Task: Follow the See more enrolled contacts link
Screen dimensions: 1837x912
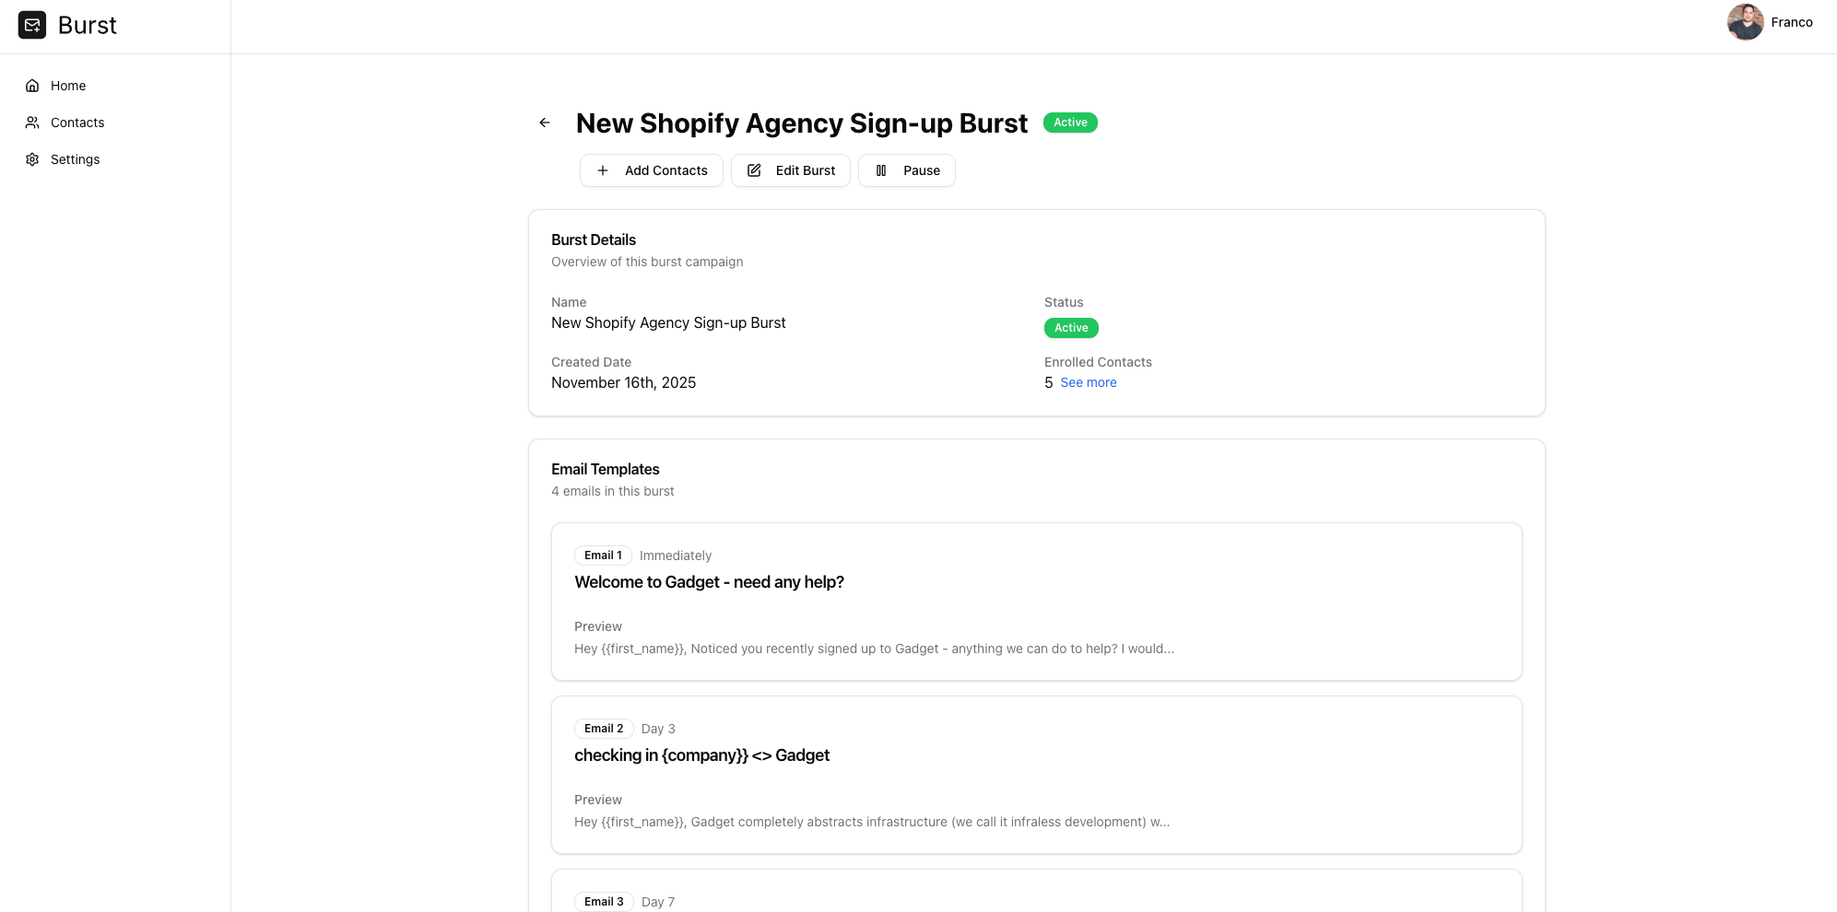Action: click(1089, 382)
